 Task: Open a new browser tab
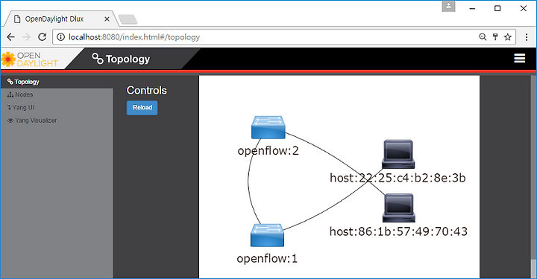click(x=128, y=19)
